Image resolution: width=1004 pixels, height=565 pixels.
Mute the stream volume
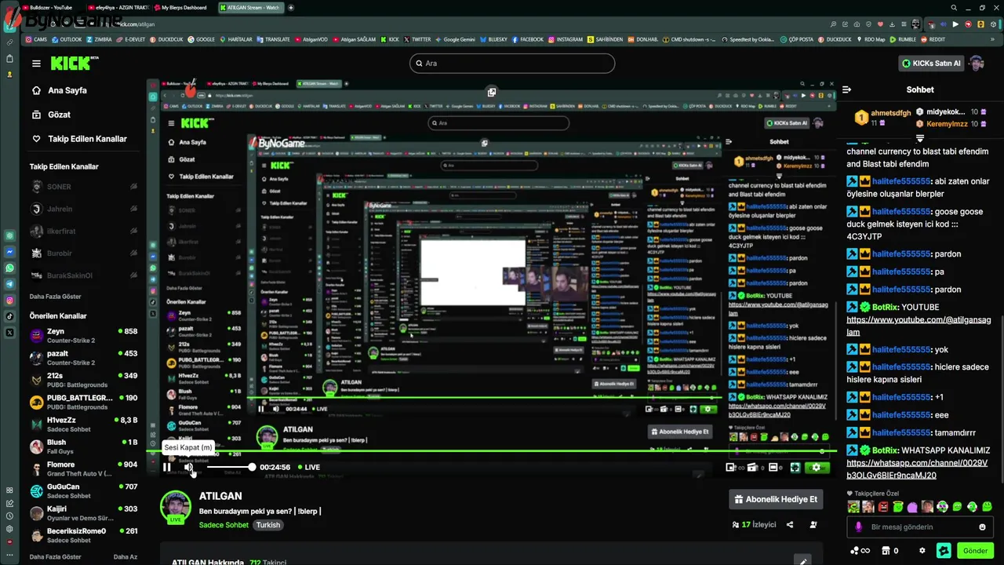188,467
